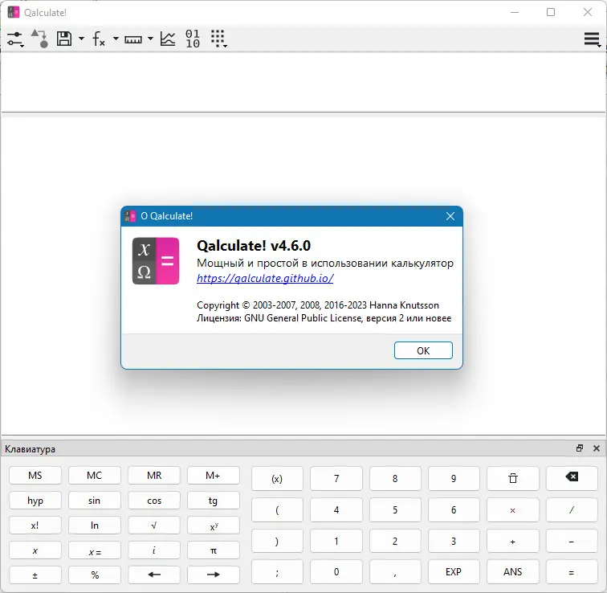Open number bases 01 10 icon
The height and width of the screenshot is (593, 607).
click(193, 39)
